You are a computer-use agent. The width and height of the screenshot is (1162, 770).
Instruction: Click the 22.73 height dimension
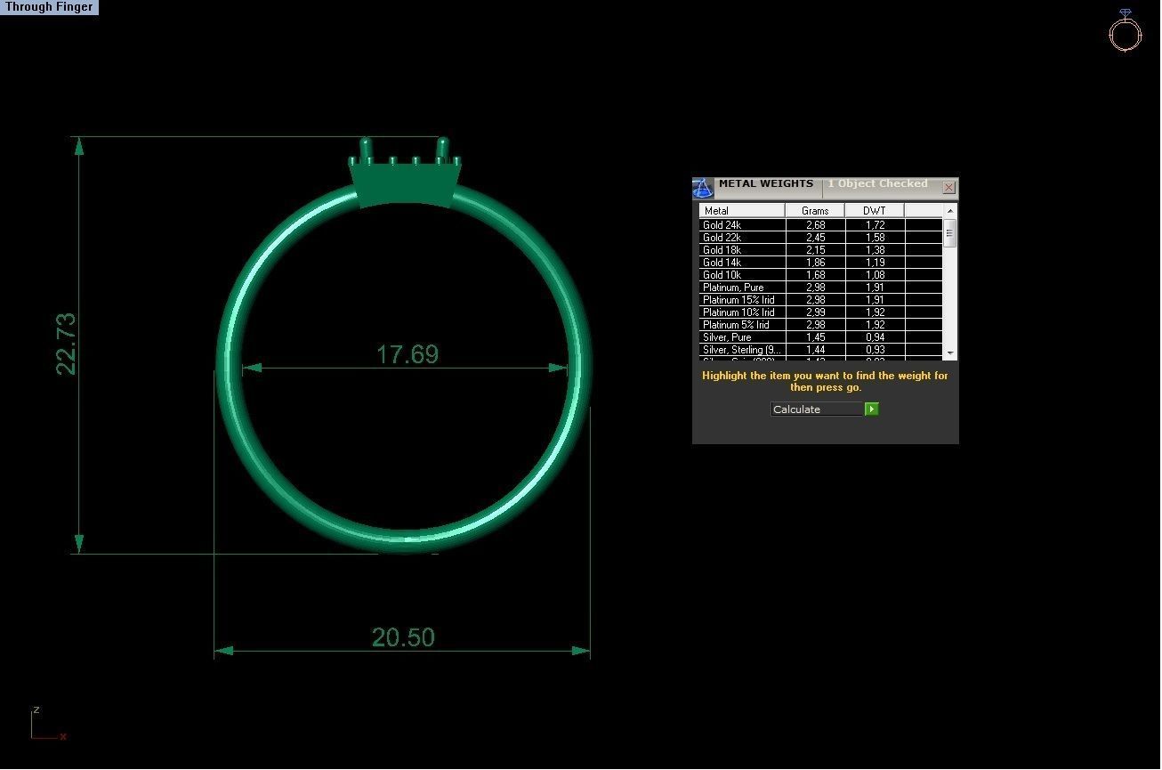click(x=66, y=344)
